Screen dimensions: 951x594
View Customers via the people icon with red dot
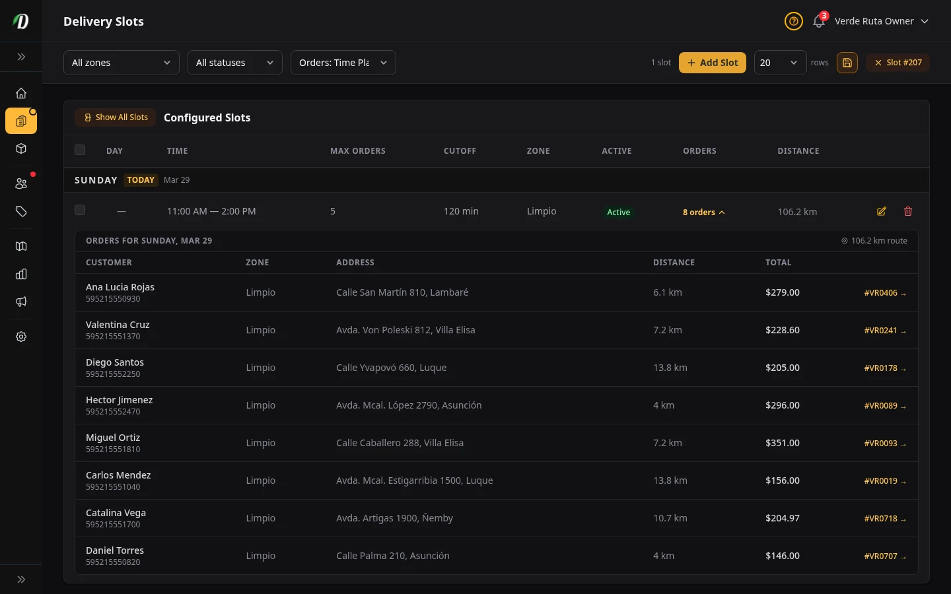[x=21, y=183]
